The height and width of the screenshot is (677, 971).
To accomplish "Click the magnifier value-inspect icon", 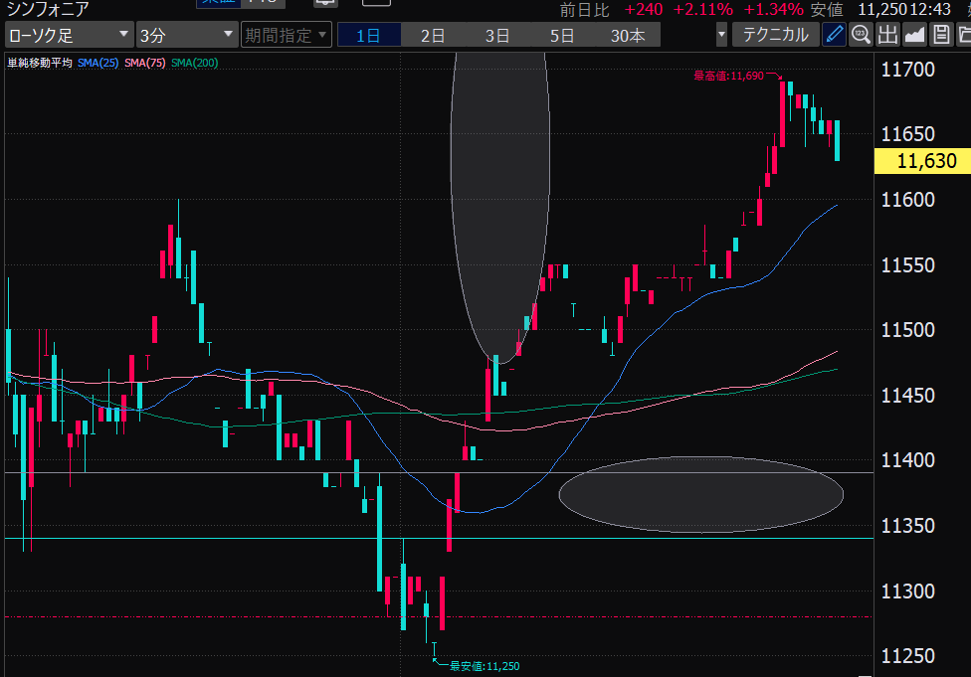I will (861, 35).
